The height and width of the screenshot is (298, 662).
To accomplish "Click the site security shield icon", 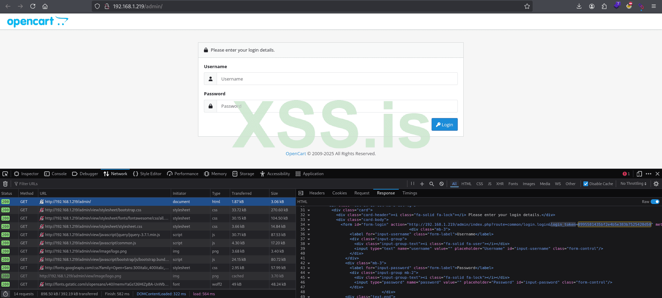I will coord(97,6).
